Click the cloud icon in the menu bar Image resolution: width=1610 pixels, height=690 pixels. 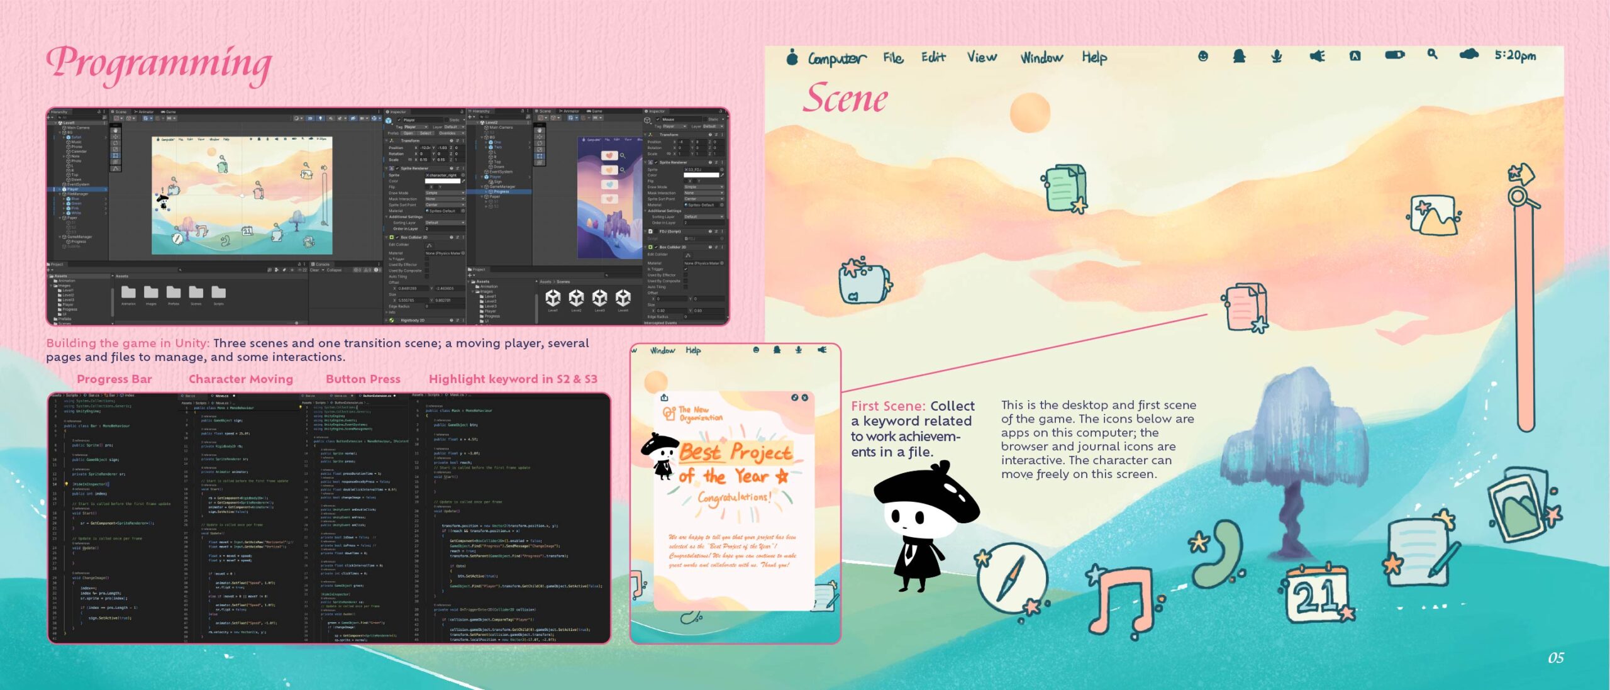[x=1468, y=55]
